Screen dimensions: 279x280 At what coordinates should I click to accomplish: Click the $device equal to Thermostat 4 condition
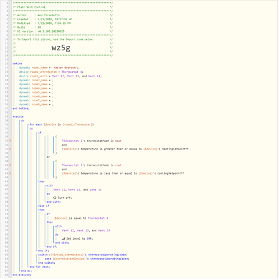pos(81,218)
